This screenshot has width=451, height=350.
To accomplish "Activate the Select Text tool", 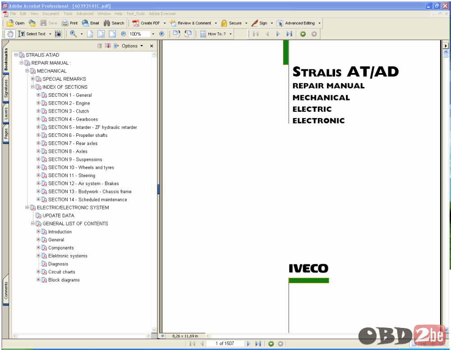I will click(x=32, y=34).
